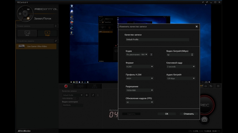Open the Формат H.264 dropdown
The image size is (238, 133).
coord(139,66)
